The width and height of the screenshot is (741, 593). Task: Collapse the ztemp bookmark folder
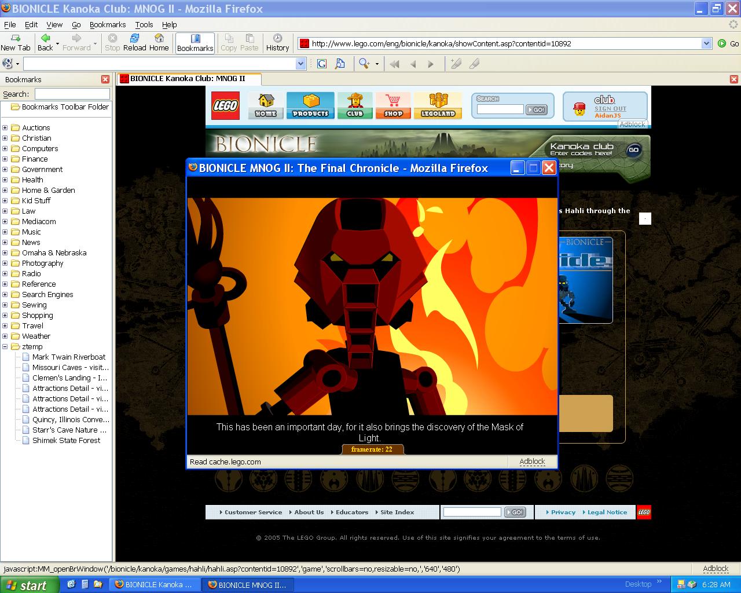pyautogui.click(x=5, y=347)
